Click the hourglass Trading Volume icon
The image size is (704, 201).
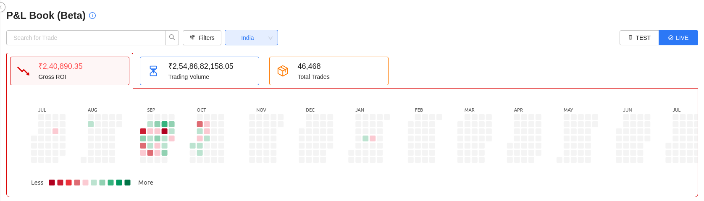click(x=153, y=71)
